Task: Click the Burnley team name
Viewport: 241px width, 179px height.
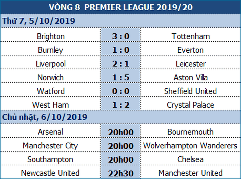Action: point(50,50)
